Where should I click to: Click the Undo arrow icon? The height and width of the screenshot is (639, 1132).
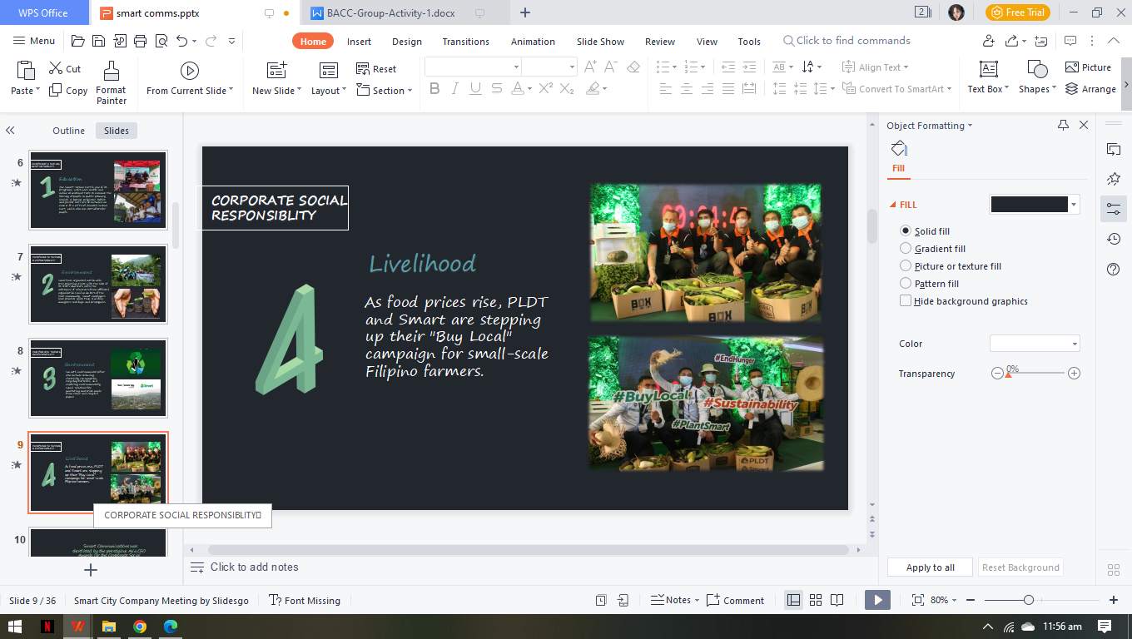[182, 41]
